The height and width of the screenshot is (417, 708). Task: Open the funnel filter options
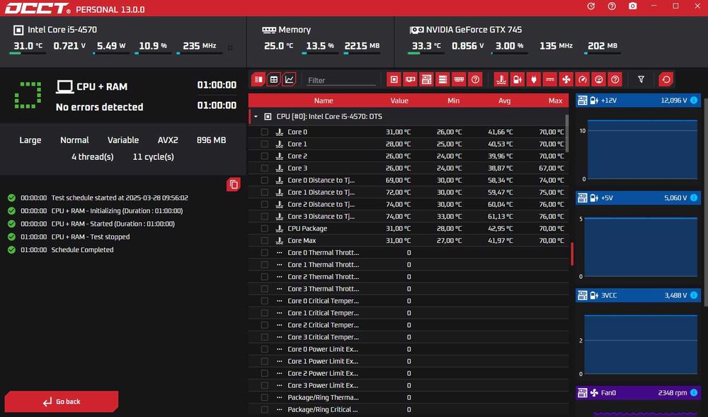[x=641, y=79]
